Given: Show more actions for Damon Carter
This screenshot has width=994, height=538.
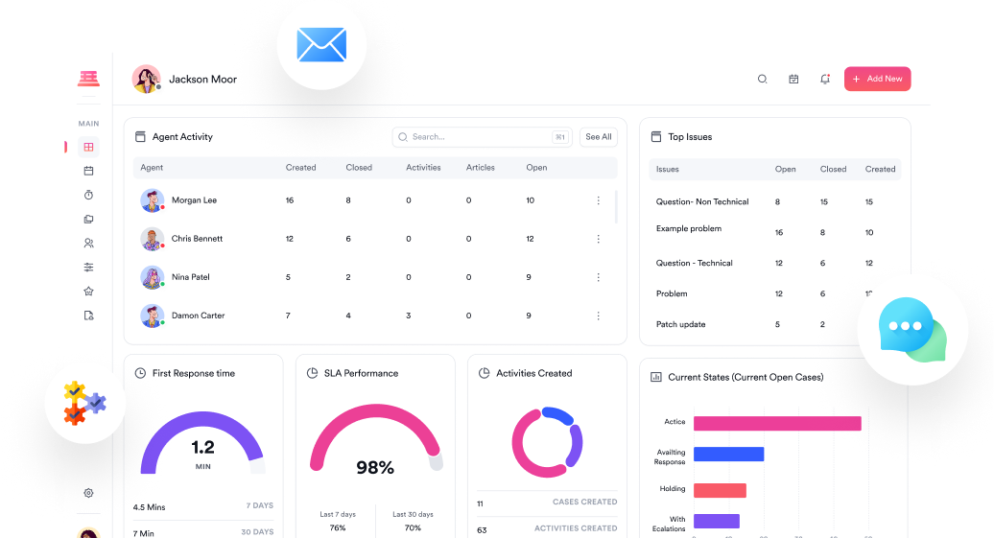Looking at the screenshot, I should coord(598,316).
